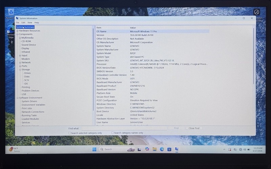Collapse the Storage node
Screen dimensions: 271x169
[x=20, y=70]
